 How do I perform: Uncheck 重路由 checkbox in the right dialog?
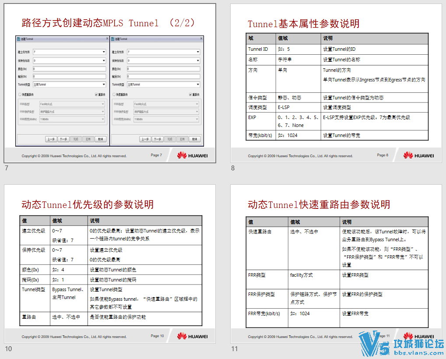(x=190, y=95)
